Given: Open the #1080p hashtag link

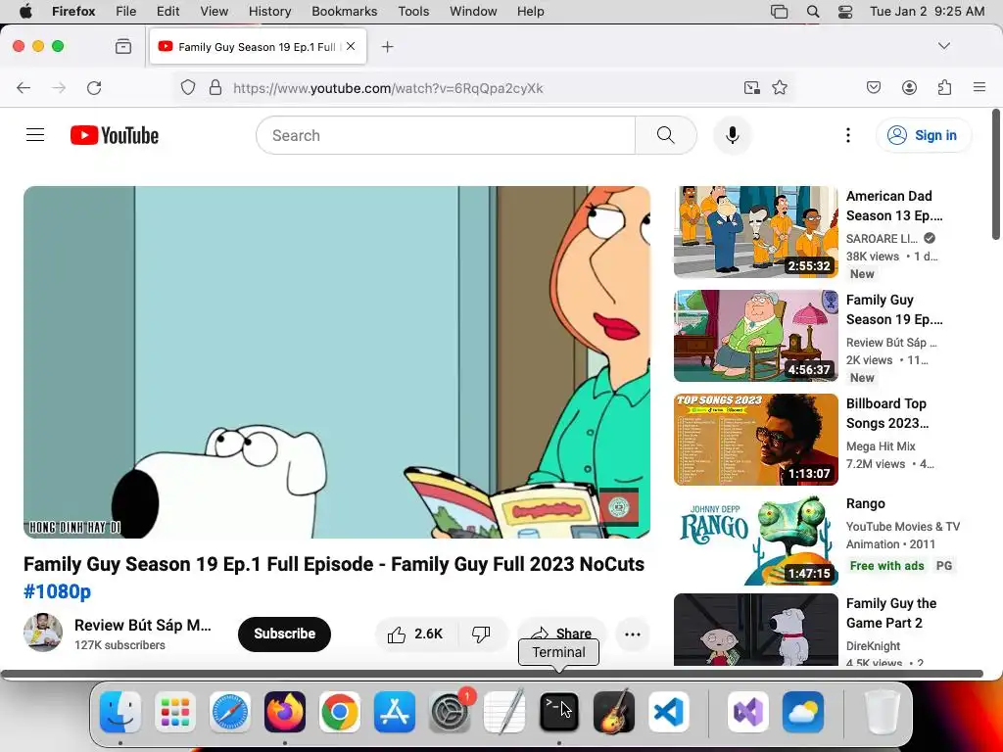Looking at the screenshot, I should (x=57, y=591).
